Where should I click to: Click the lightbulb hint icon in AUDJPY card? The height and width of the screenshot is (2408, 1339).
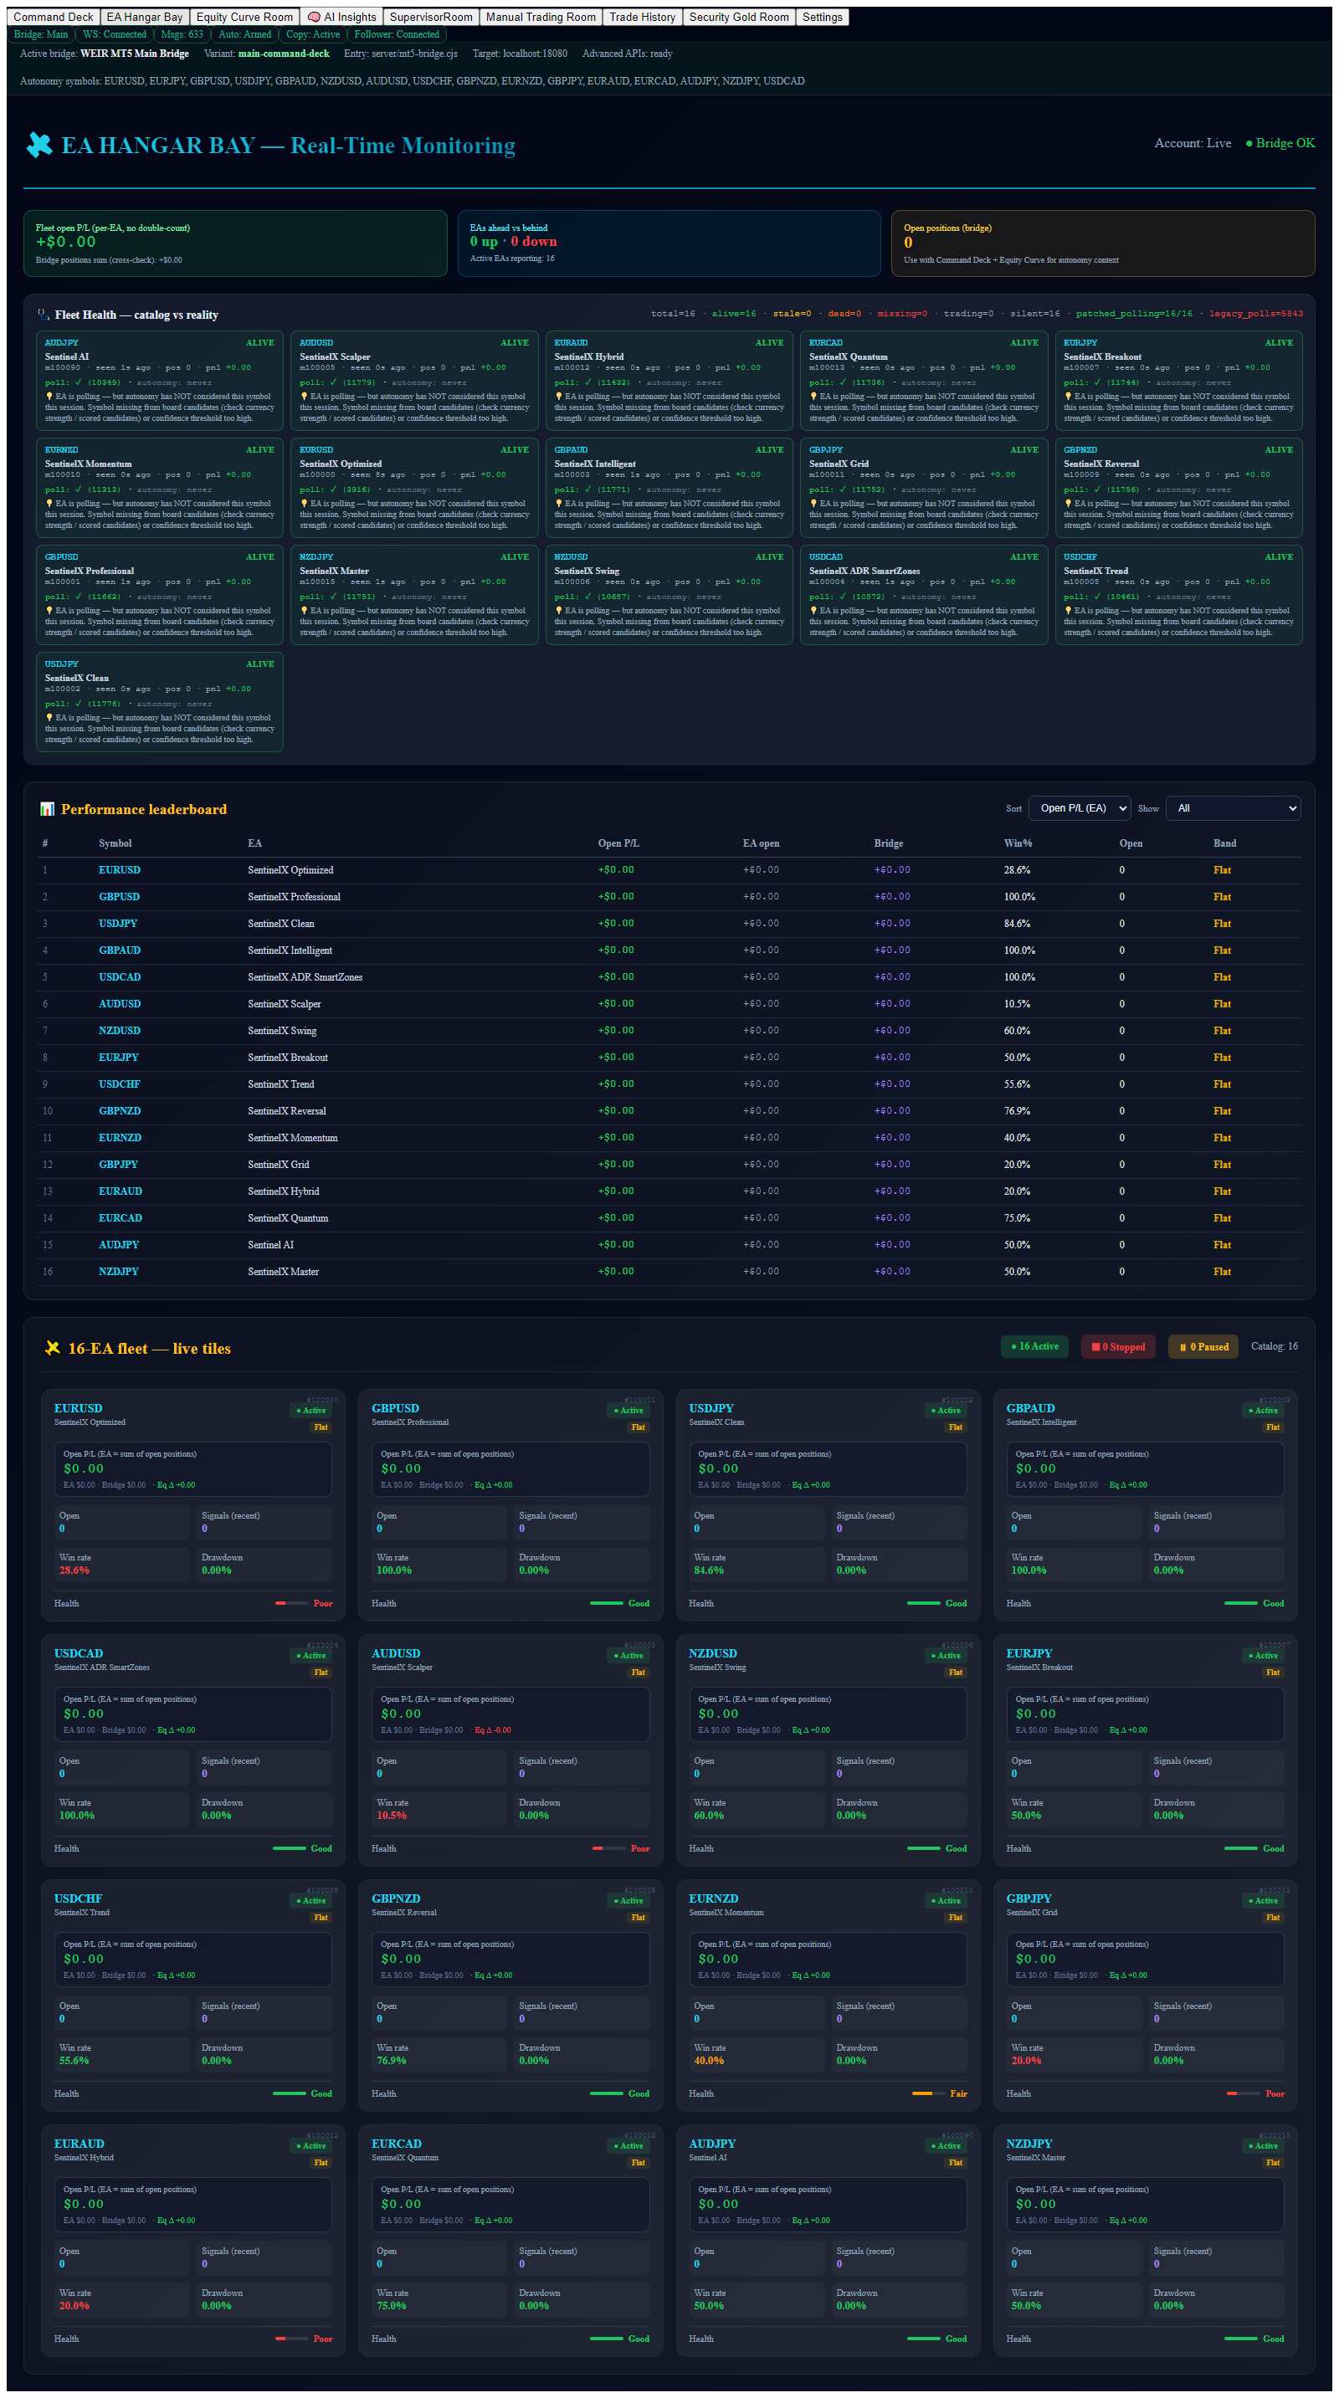pos(49,397)
